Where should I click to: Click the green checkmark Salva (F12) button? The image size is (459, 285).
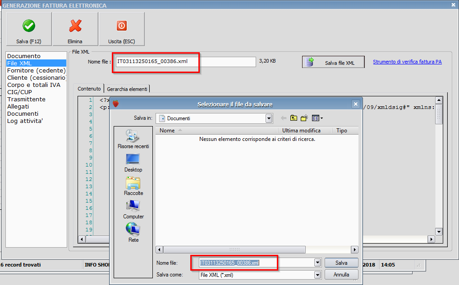(29, 29)
